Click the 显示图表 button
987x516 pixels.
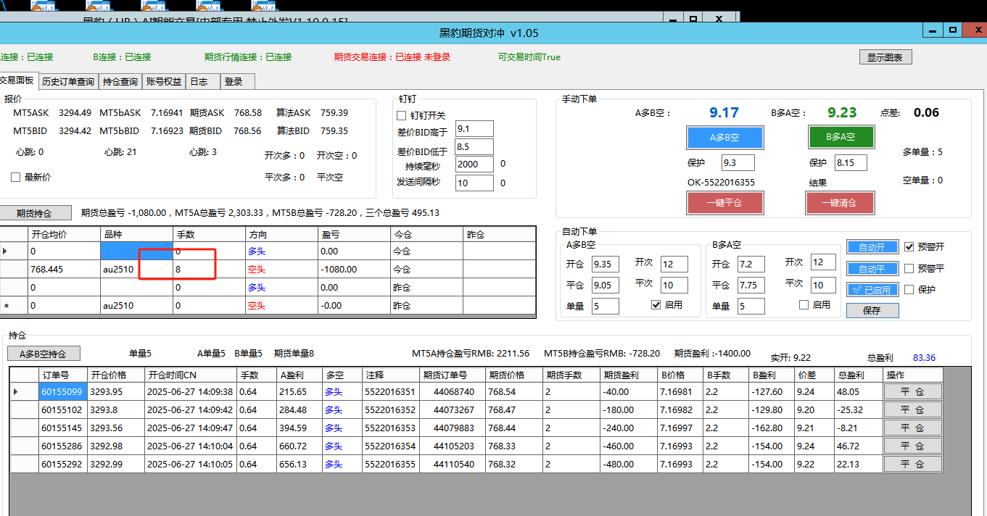[x=885, y=57]
